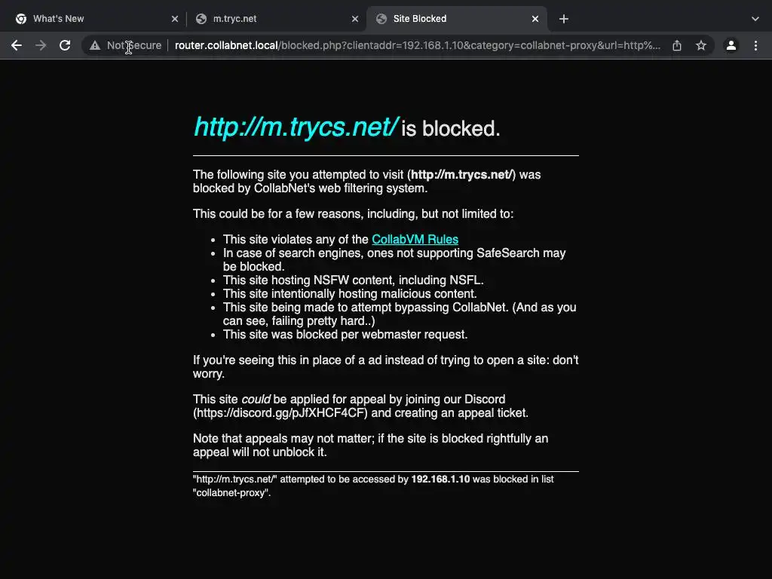
Task: Click the "collabnet-proxy" list name text
Action: [x=231, y=493]
